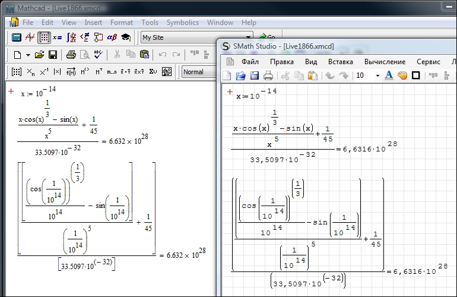Expand the My Site dropdown
Screen dimensions: 457x297
[x=249, y=37]
